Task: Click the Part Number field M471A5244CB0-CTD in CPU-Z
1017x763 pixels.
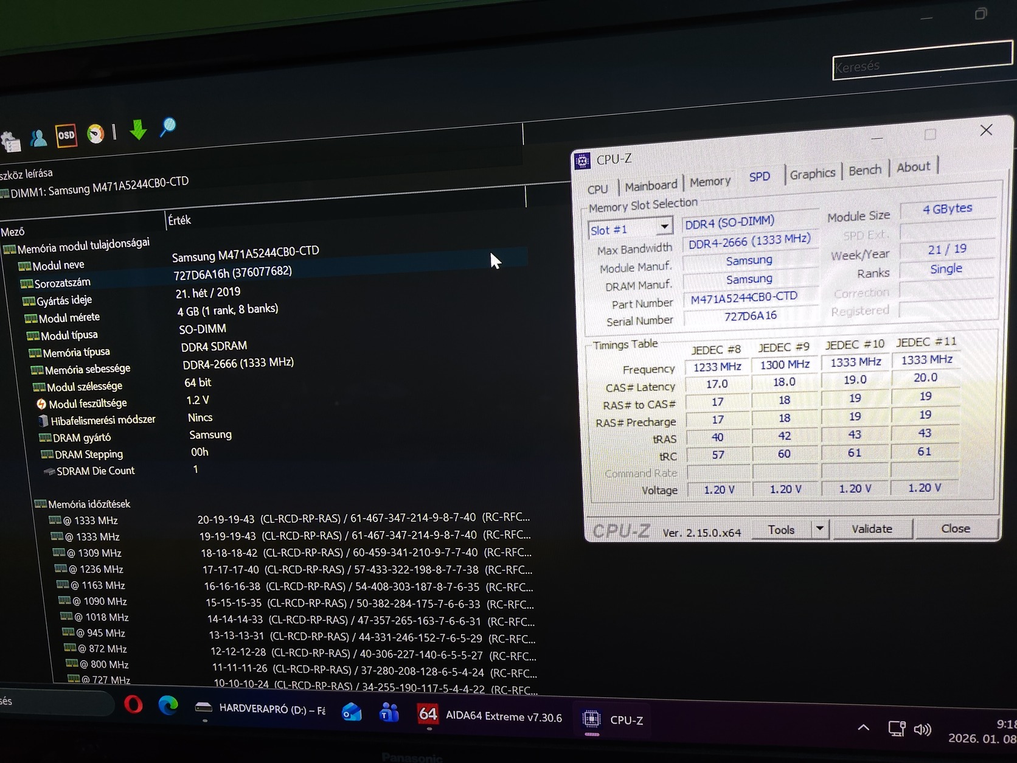Action: (750, 298)
